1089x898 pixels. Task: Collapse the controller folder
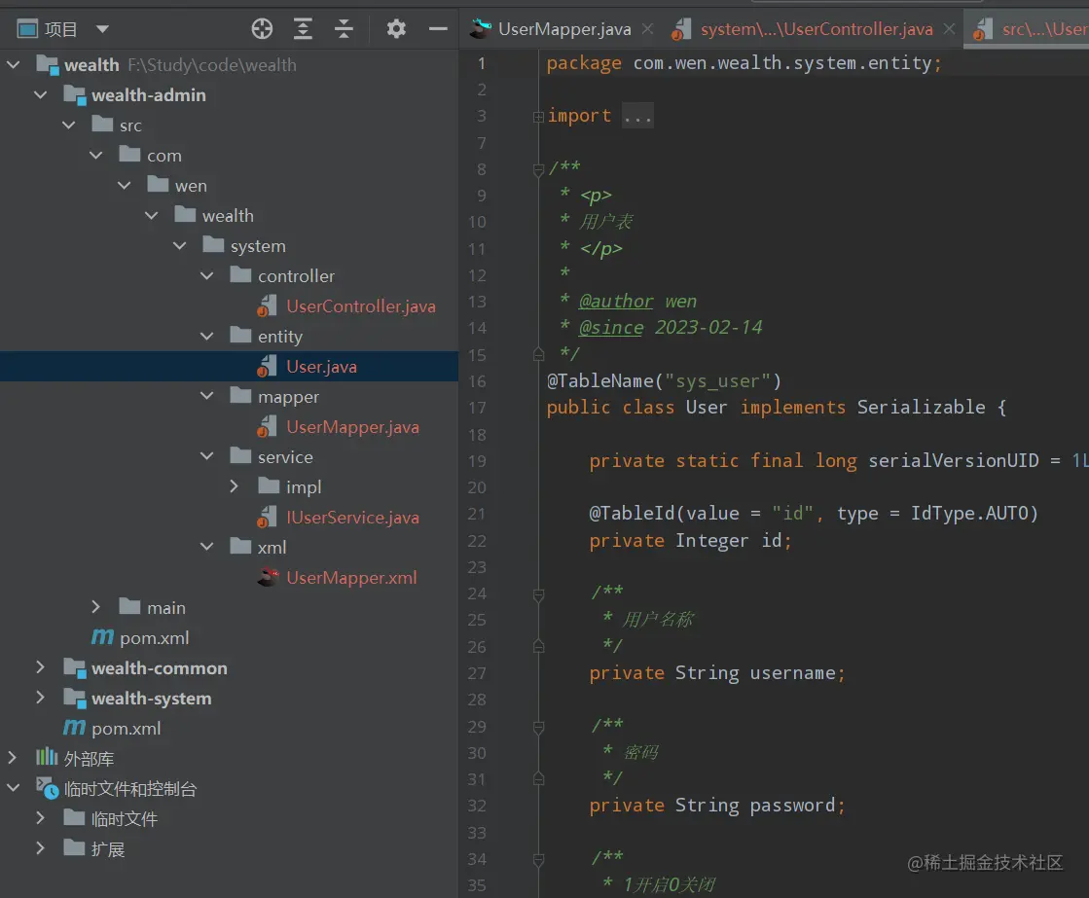pyautogui.click(x=207, y=276)
